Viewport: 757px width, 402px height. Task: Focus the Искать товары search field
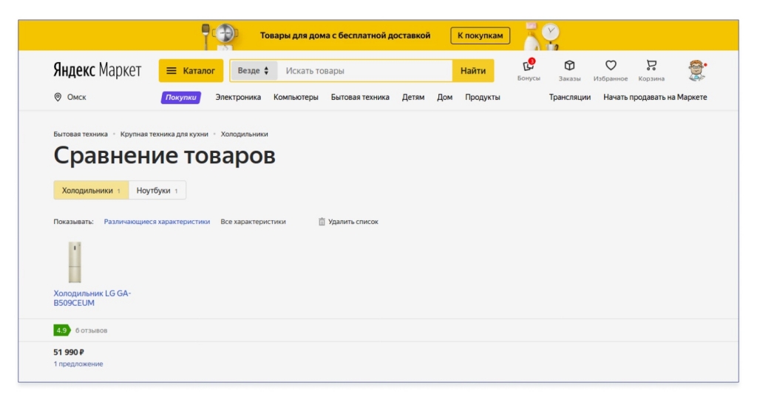(x=364, y=70)
